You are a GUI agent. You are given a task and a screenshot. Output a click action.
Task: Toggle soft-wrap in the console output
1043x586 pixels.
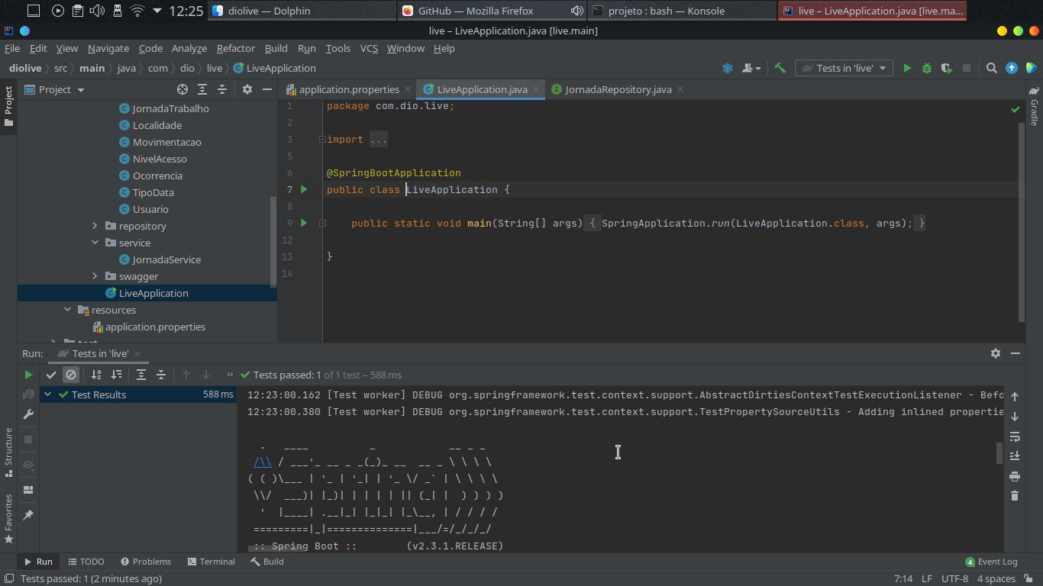pos(1014,436)
